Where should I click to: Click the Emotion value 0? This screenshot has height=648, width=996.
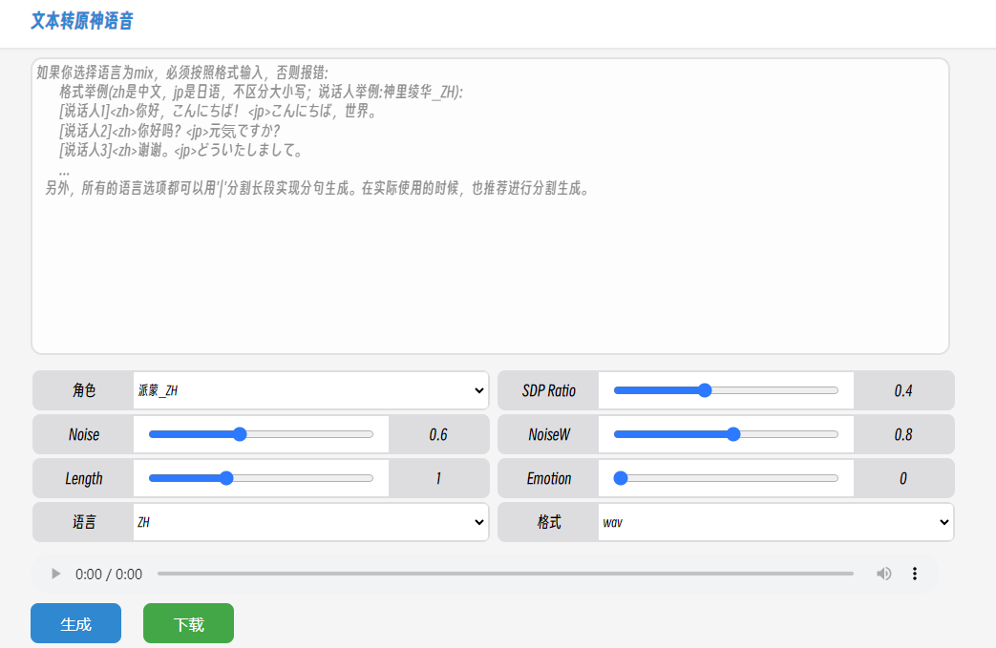903,478
